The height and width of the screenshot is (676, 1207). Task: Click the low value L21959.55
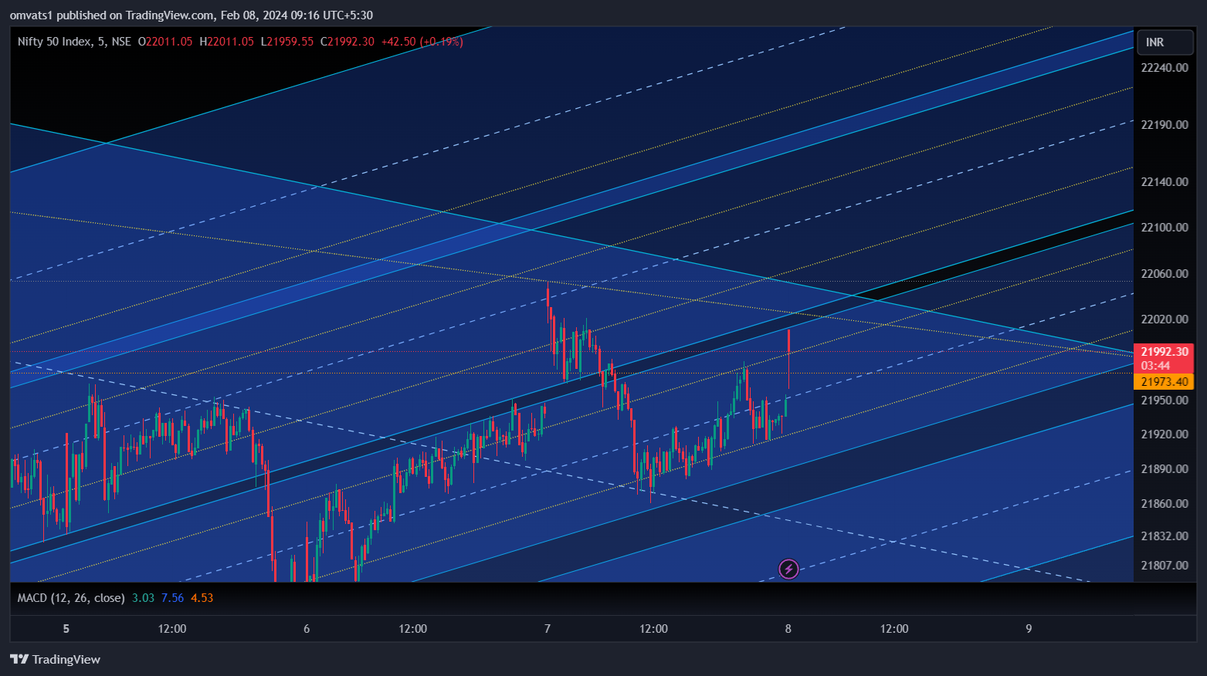coord(287,42)
